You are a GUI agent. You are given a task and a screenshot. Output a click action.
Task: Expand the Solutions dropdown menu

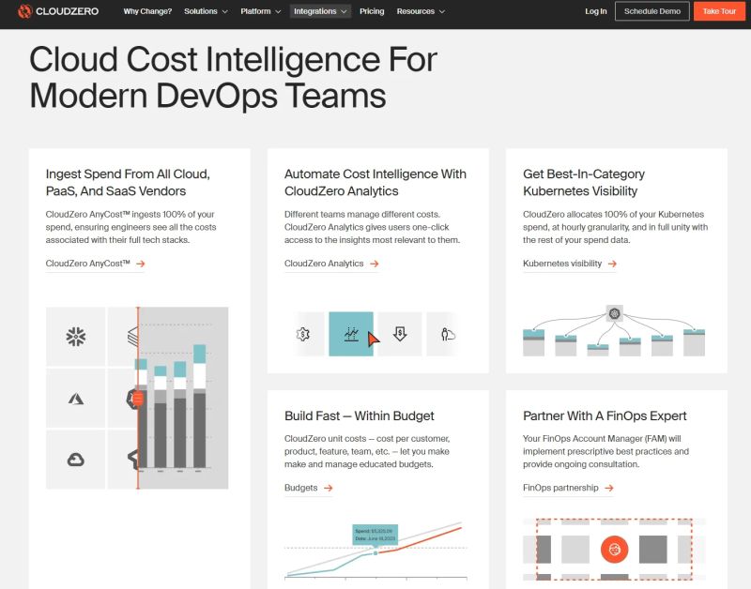207,11
